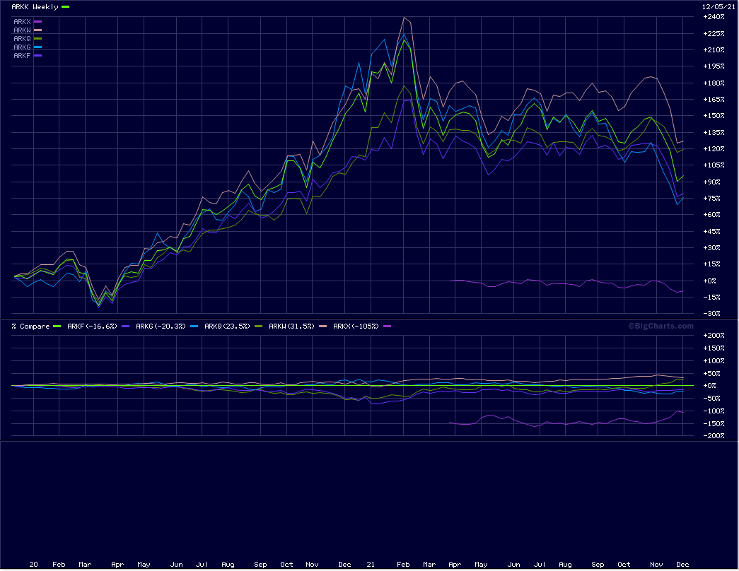Click the 12/05/21 date label
Image resolution: width=739 pixels, height=571 pixels.
718,7
